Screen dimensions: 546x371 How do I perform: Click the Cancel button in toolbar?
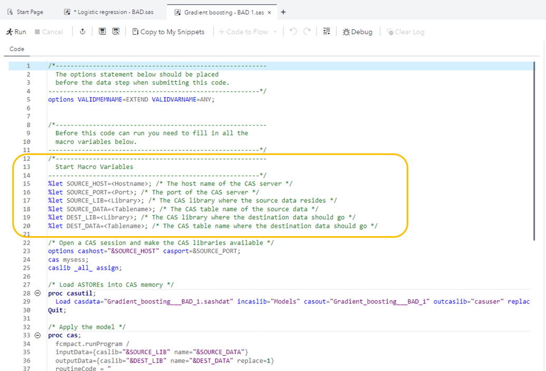tap(49, 32)
